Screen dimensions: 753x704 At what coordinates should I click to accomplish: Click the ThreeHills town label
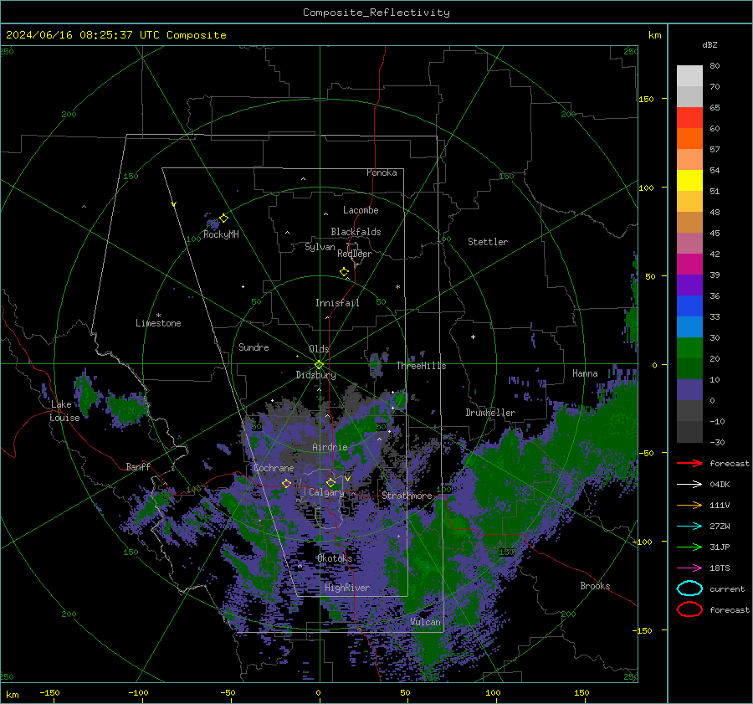pos(421,366)
